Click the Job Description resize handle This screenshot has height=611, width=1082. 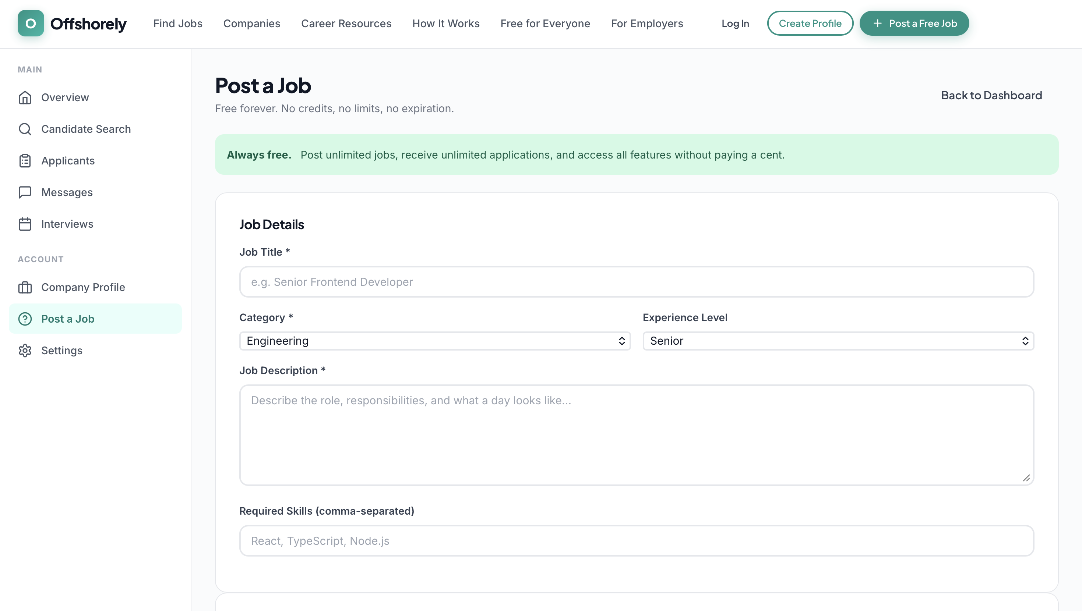(1026, 478)
